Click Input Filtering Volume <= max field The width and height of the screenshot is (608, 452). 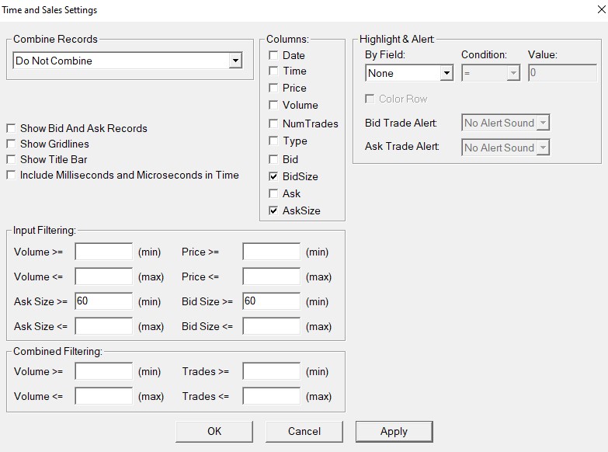[104, 276]
